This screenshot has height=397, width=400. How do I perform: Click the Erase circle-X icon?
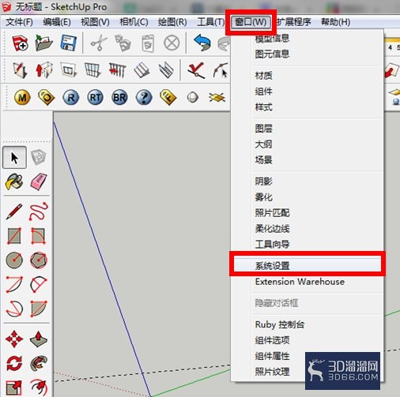point(172,43)
